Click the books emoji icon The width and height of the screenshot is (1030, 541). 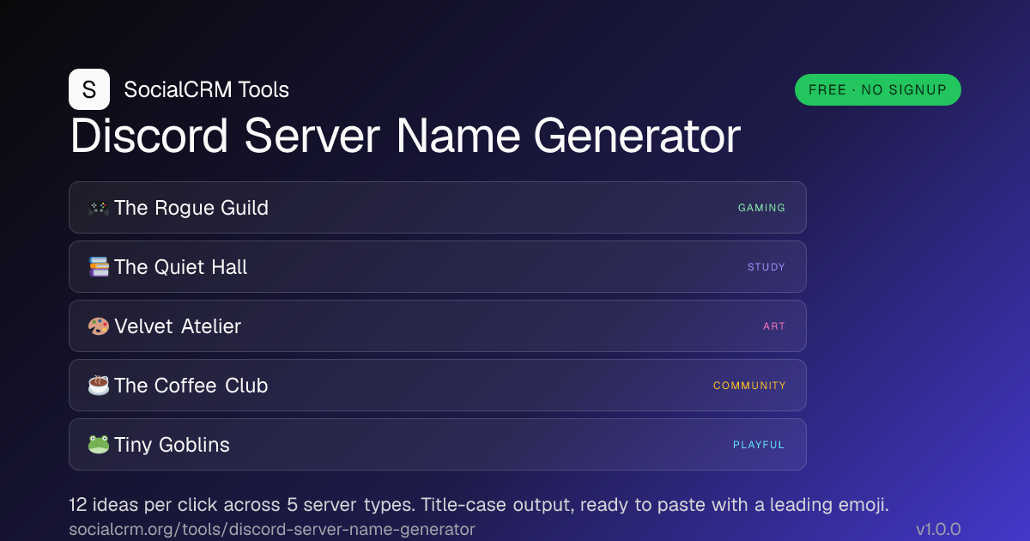pyautogui.click(x=99, y=267)
